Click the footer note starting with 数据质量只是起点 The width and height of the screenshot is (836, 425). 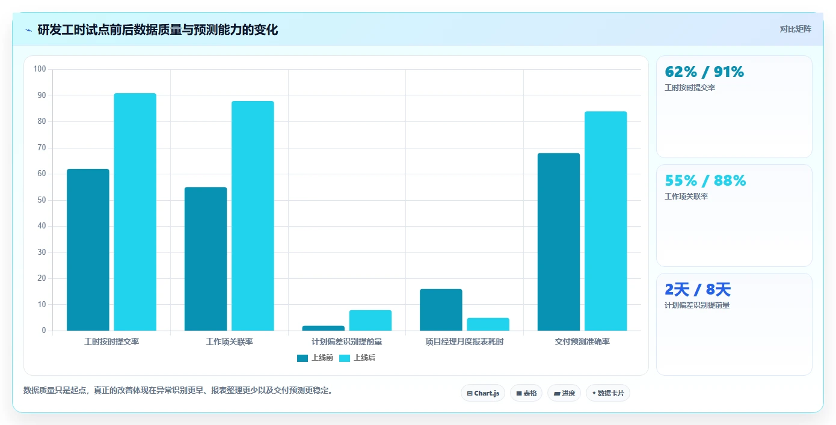(x=178, y=391)
